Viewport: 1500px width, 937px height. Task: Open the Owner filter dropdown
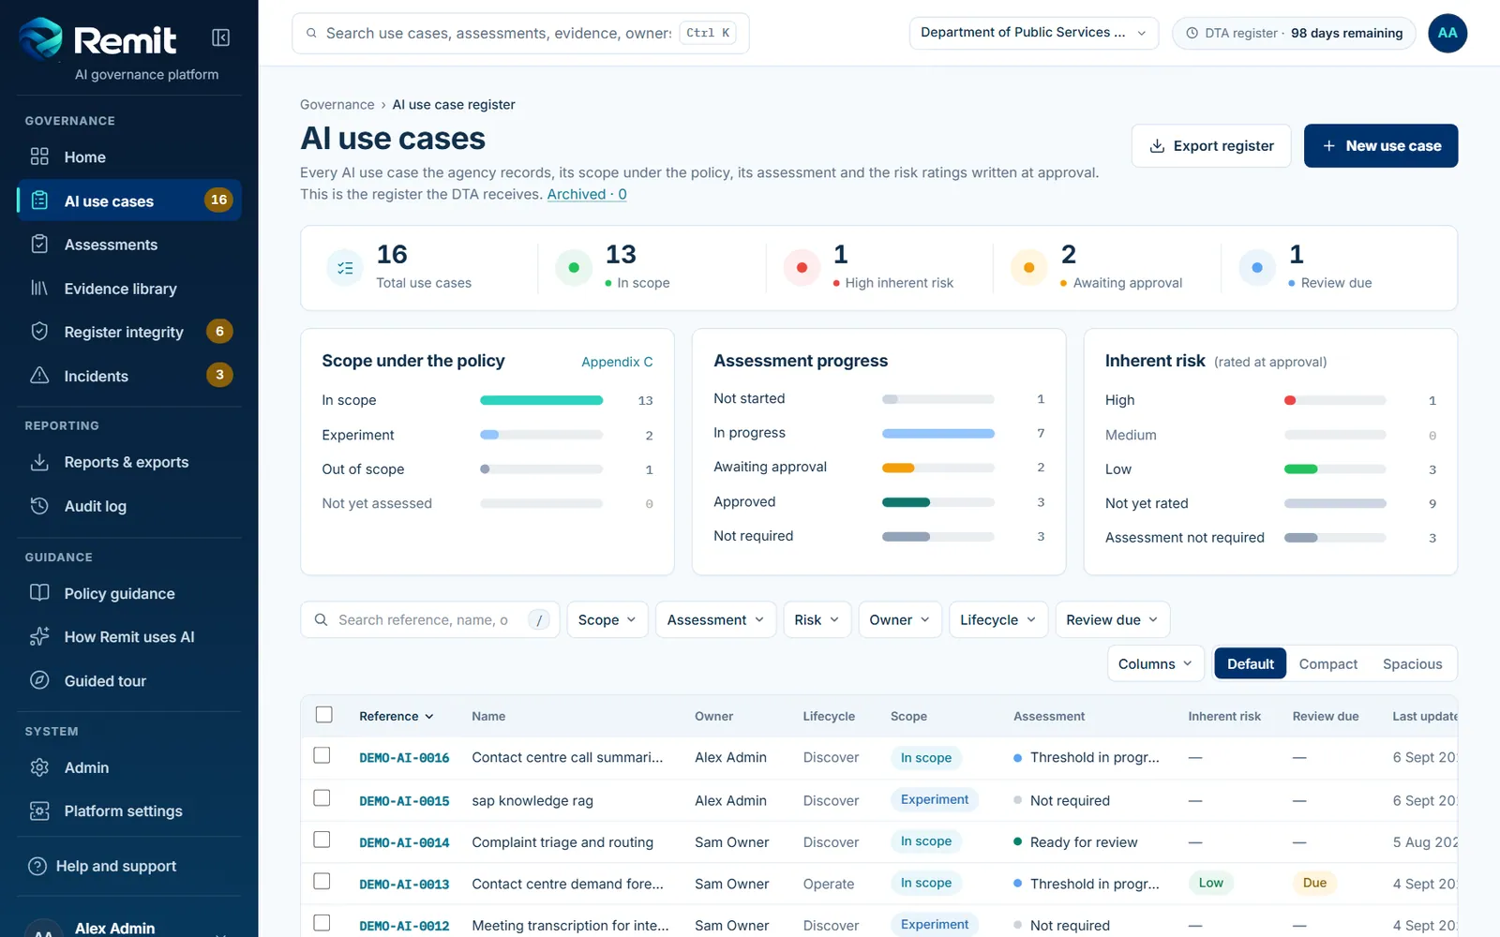click(900, 619)
